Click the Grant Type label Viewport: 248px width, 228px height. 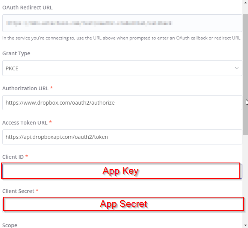(x=16, y=53)
